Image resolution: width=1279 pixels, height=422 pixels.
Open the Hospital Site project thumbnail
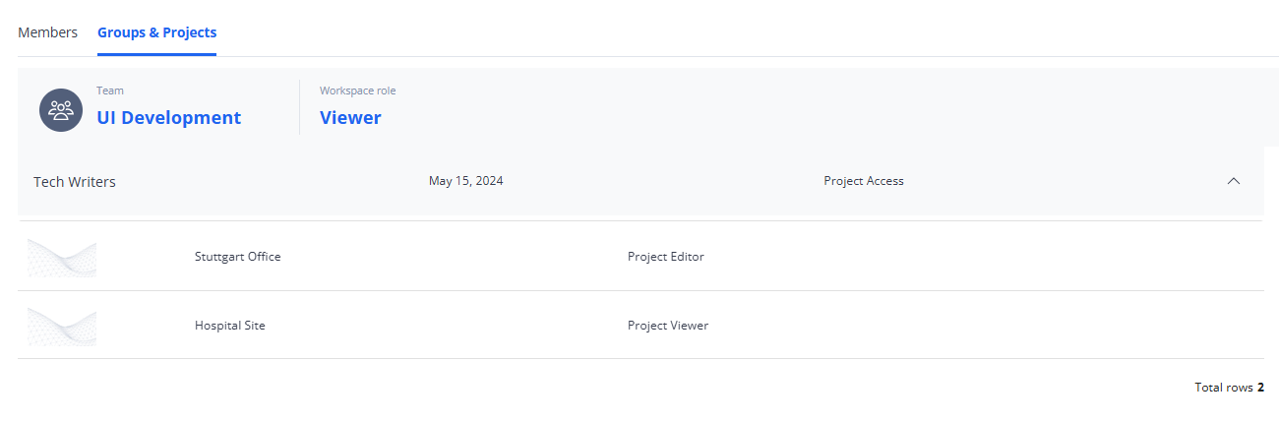[x=62, y=327]
